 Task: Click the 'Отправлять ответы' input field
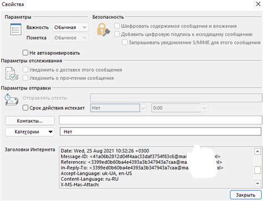click(x=176, y=98)
